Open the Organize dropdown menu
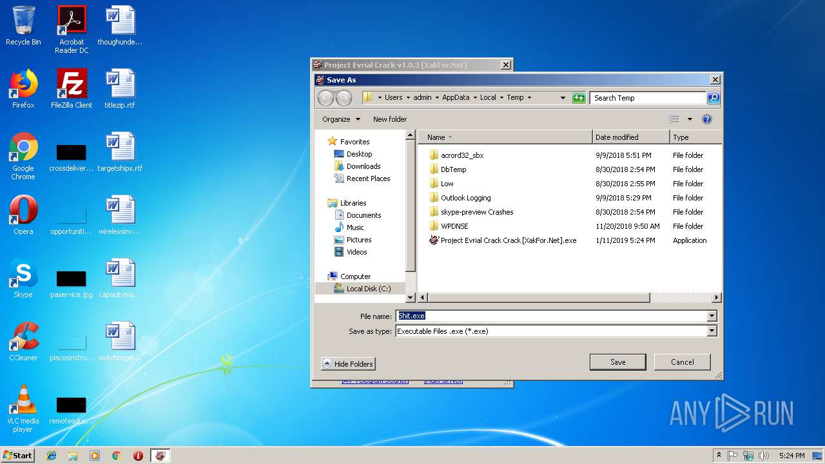This screenshot has height=464, width=825. [342, 119]
